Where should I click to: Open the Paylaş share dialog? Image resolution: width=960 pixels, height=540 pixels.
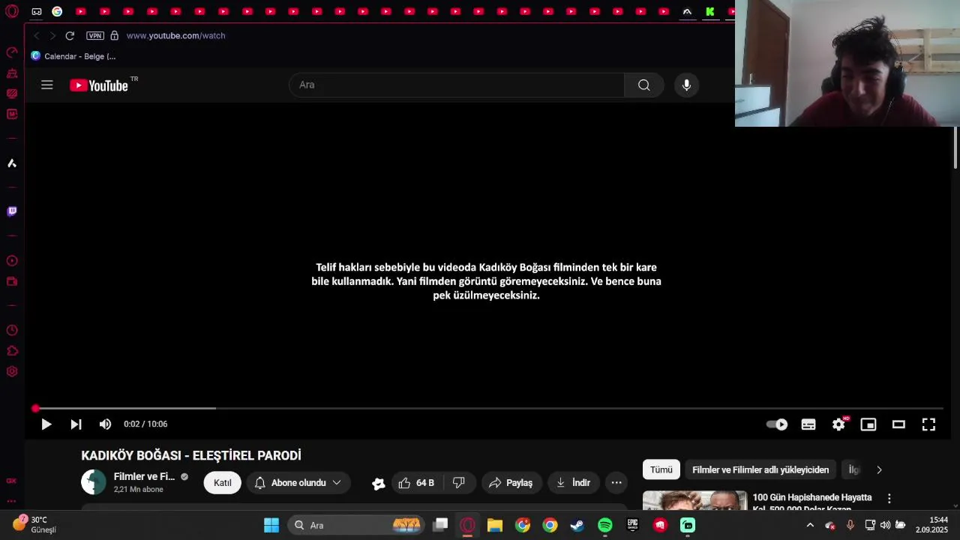[x=511, y=483]
